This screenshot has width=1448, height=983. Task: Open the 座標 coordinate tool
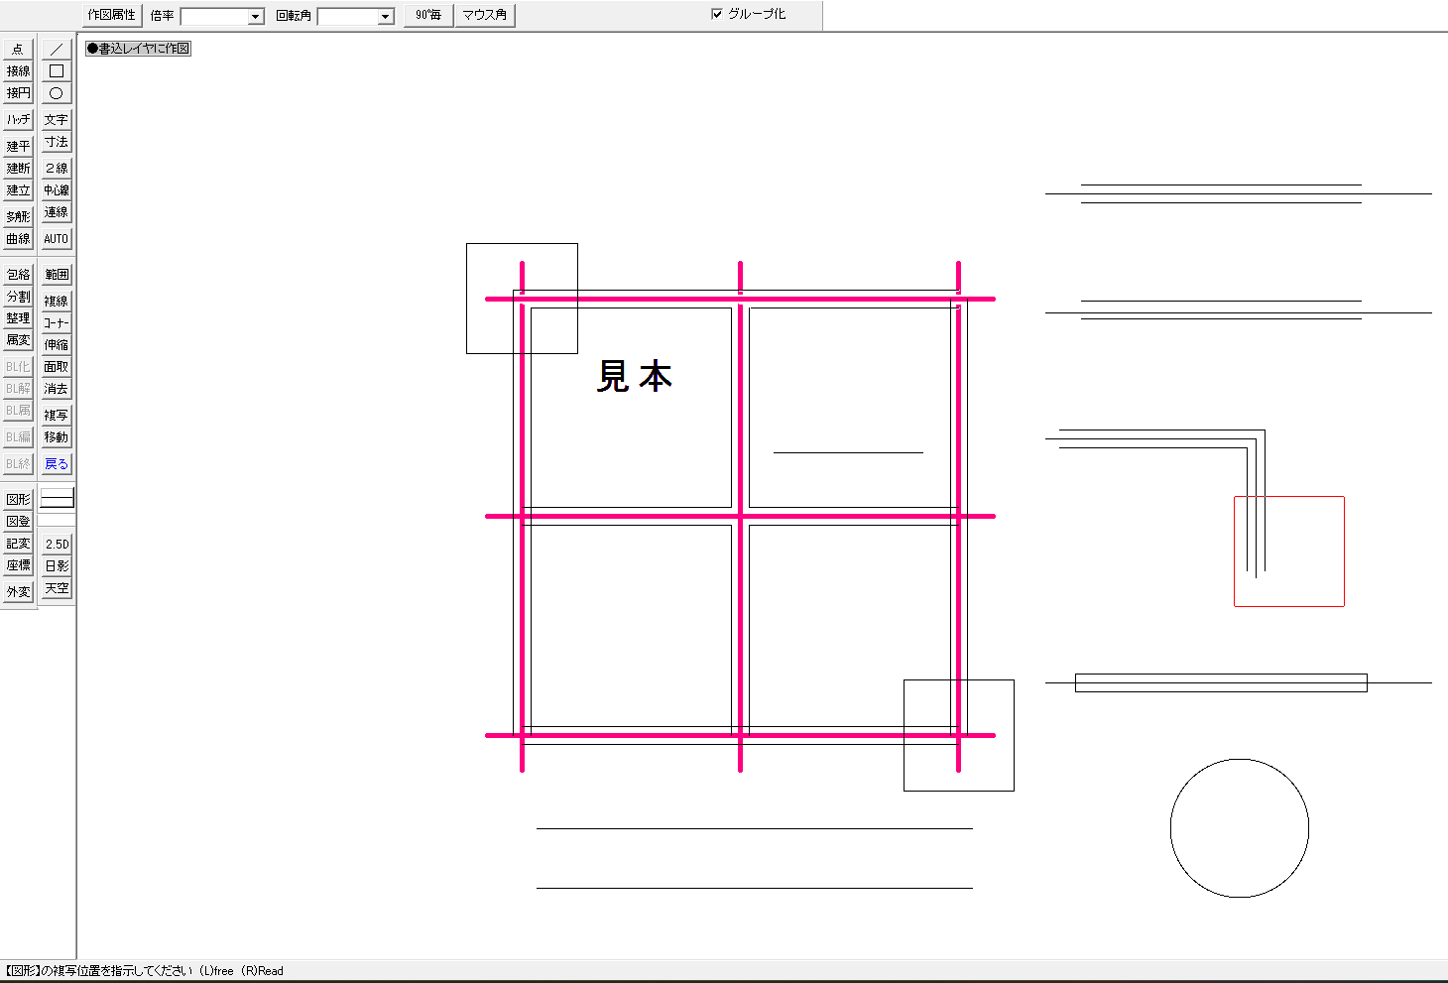18,564
